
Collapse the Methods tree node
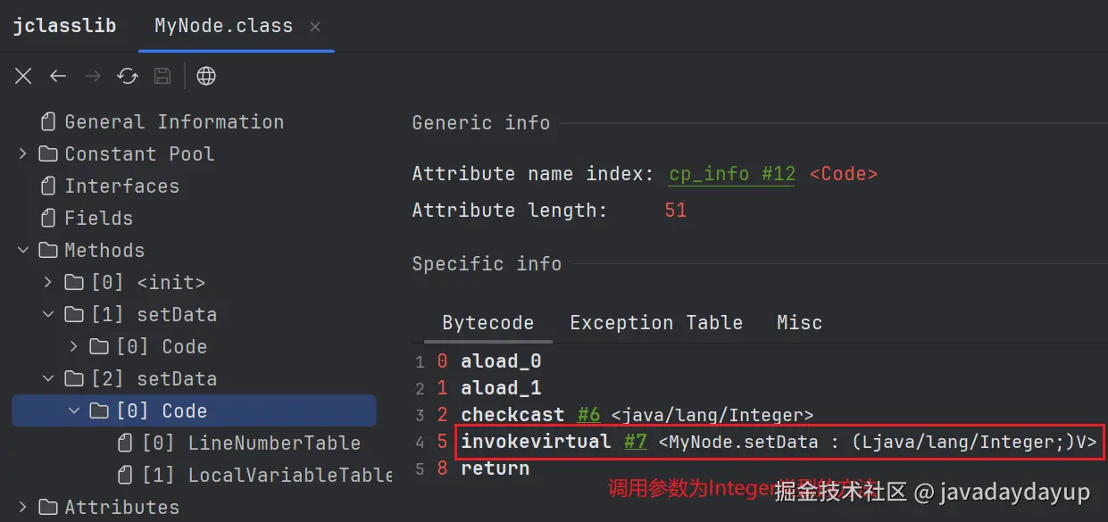(23, 251)
